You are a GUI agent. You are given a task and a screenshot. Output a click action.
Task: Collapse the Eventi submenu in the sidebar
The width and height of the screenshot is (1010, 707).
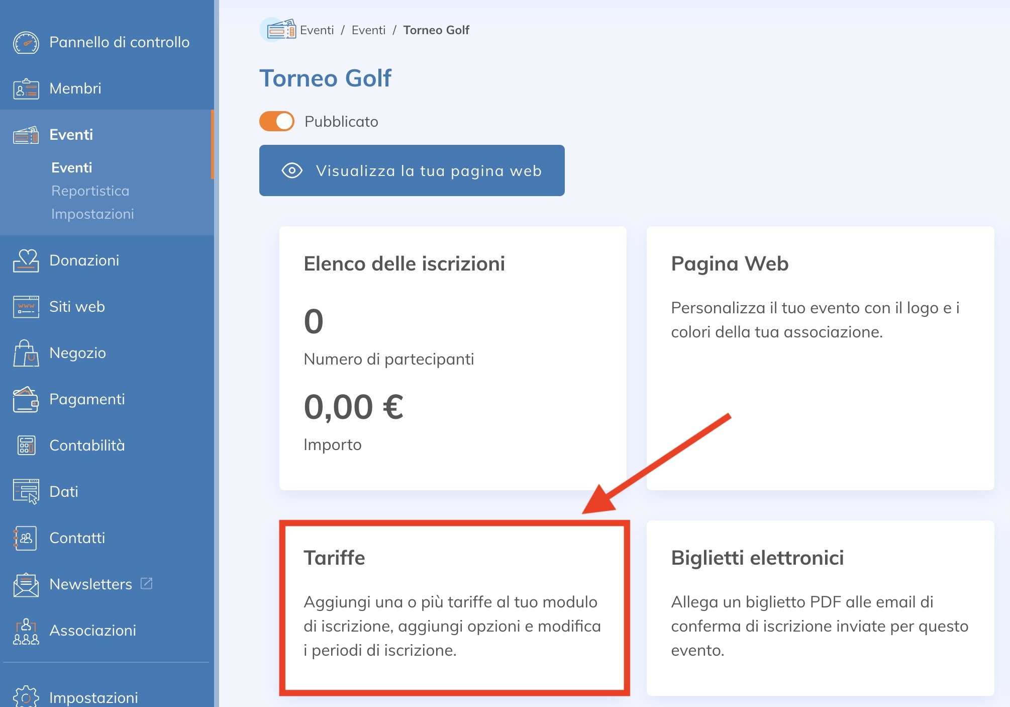coord(71,135)
